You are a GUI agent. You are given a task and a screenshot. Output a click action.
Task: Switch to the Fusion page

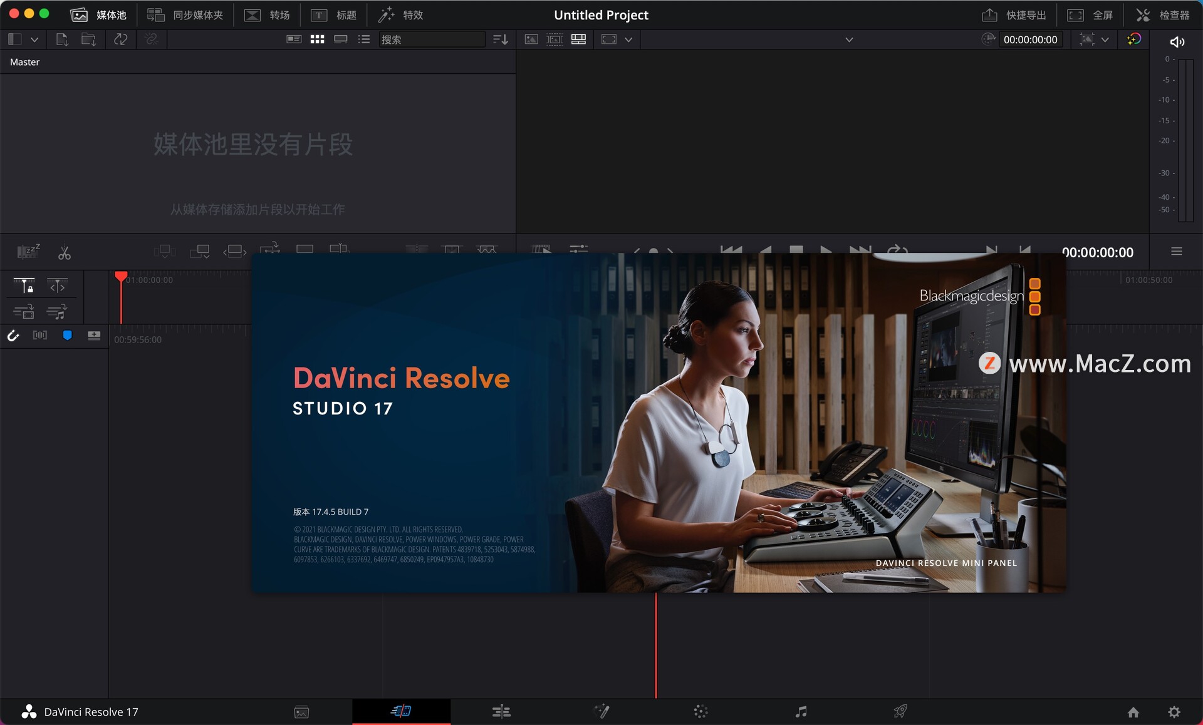click(601, 711)
